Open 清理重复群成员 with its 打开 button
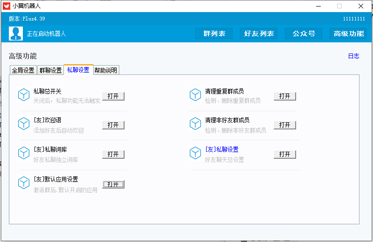This screenshot has height=242, width=373. point(285,96)
